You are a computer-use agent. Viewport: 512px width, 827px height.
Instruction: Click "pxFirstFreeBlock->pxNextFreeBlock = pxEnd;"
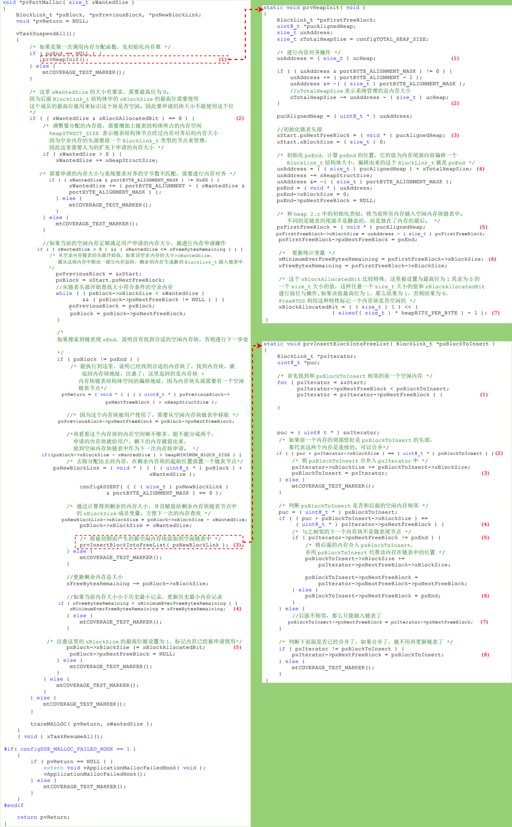tap(348, 240)
